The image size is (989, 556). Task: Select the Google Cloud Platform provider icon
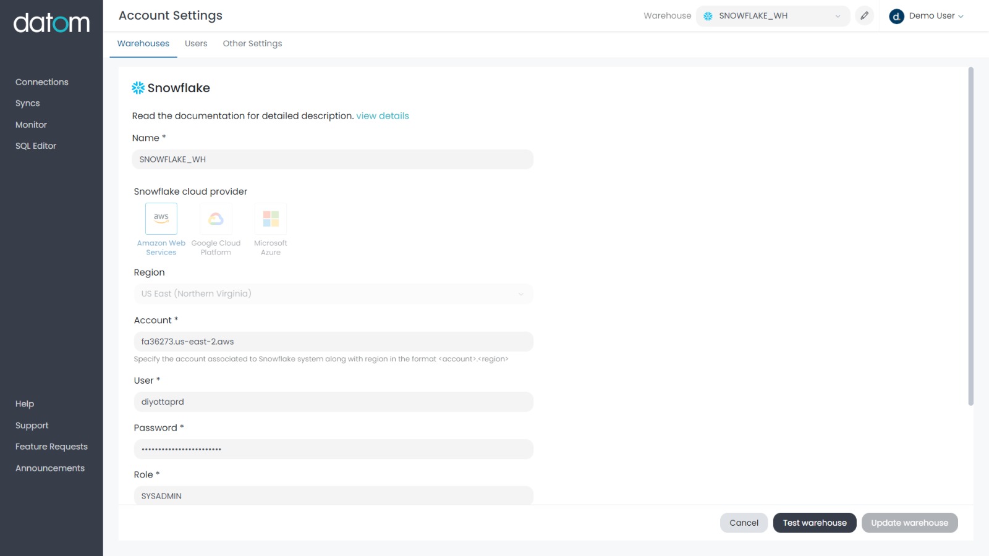point(216,219)
